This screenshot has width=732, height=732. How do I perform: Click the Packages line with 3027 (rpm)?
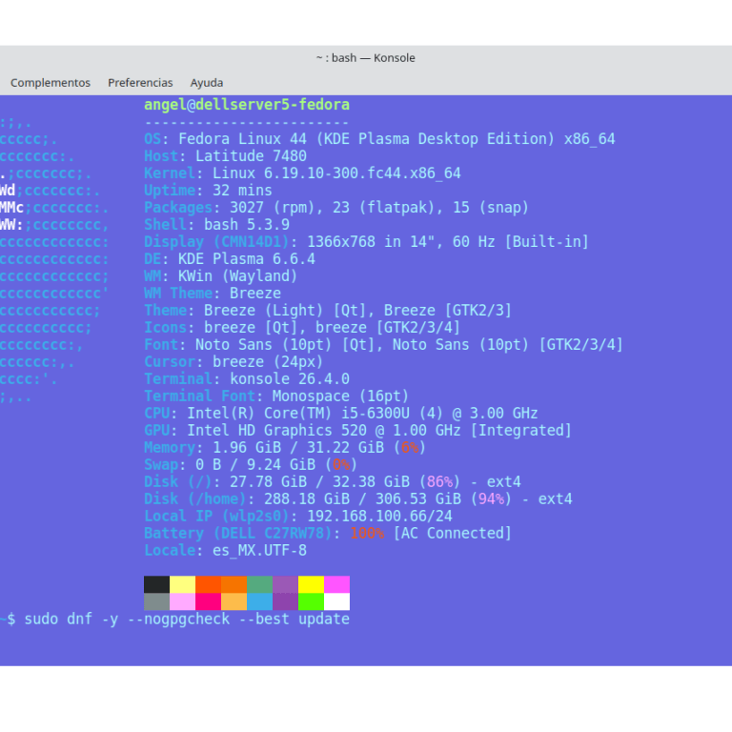336,208
